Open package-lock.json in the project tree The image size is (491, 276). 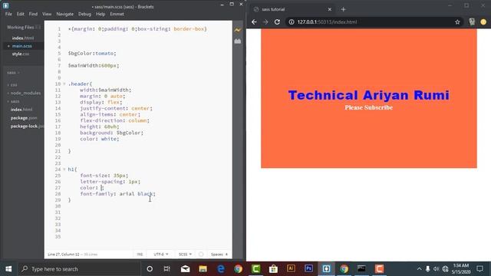(27, 126)
